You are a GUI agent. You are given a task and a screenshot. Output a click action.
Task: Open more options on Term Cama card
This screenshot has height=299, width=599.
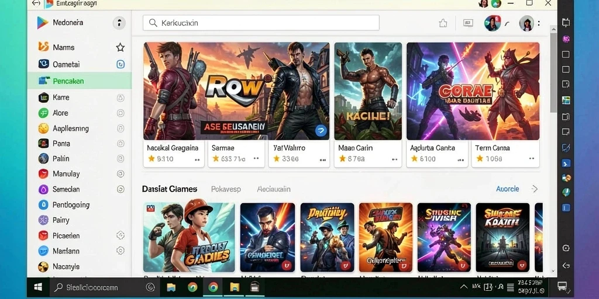[x=531, y=159]
